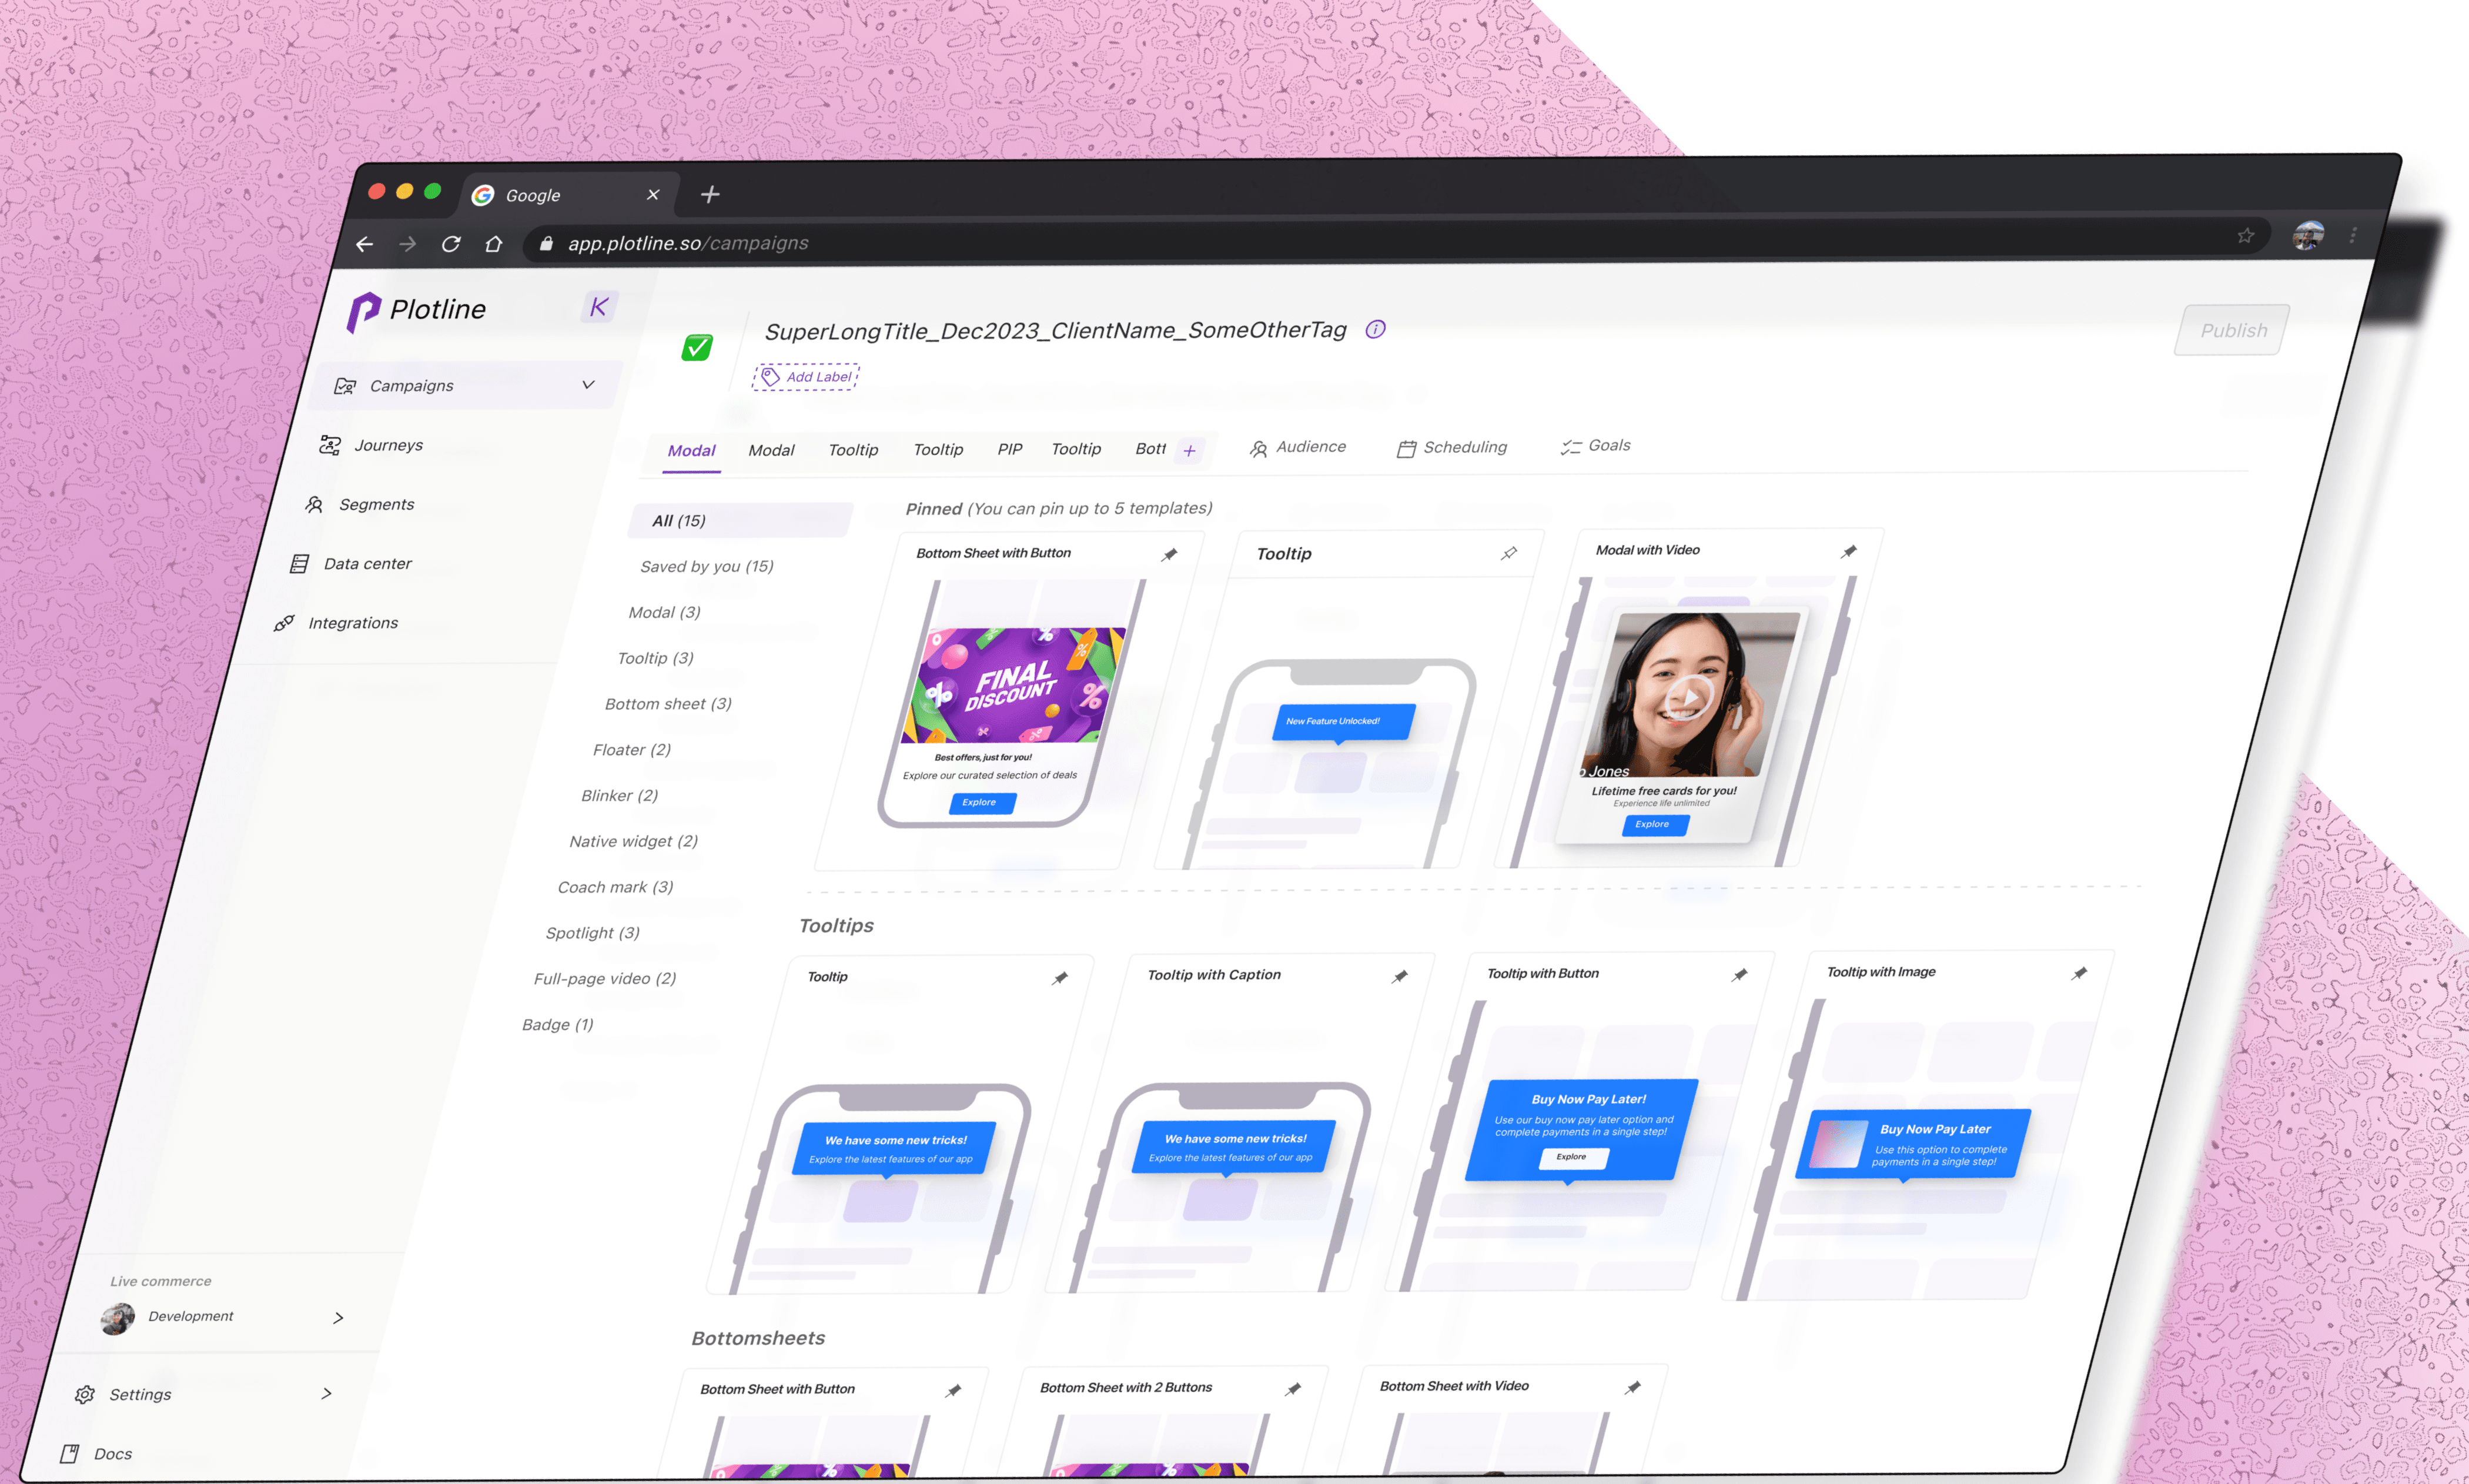This screenshot has height=1484, width=2469.
Task: Collapse the Campaigns sidebar dropdown
Action: (588, 385)
